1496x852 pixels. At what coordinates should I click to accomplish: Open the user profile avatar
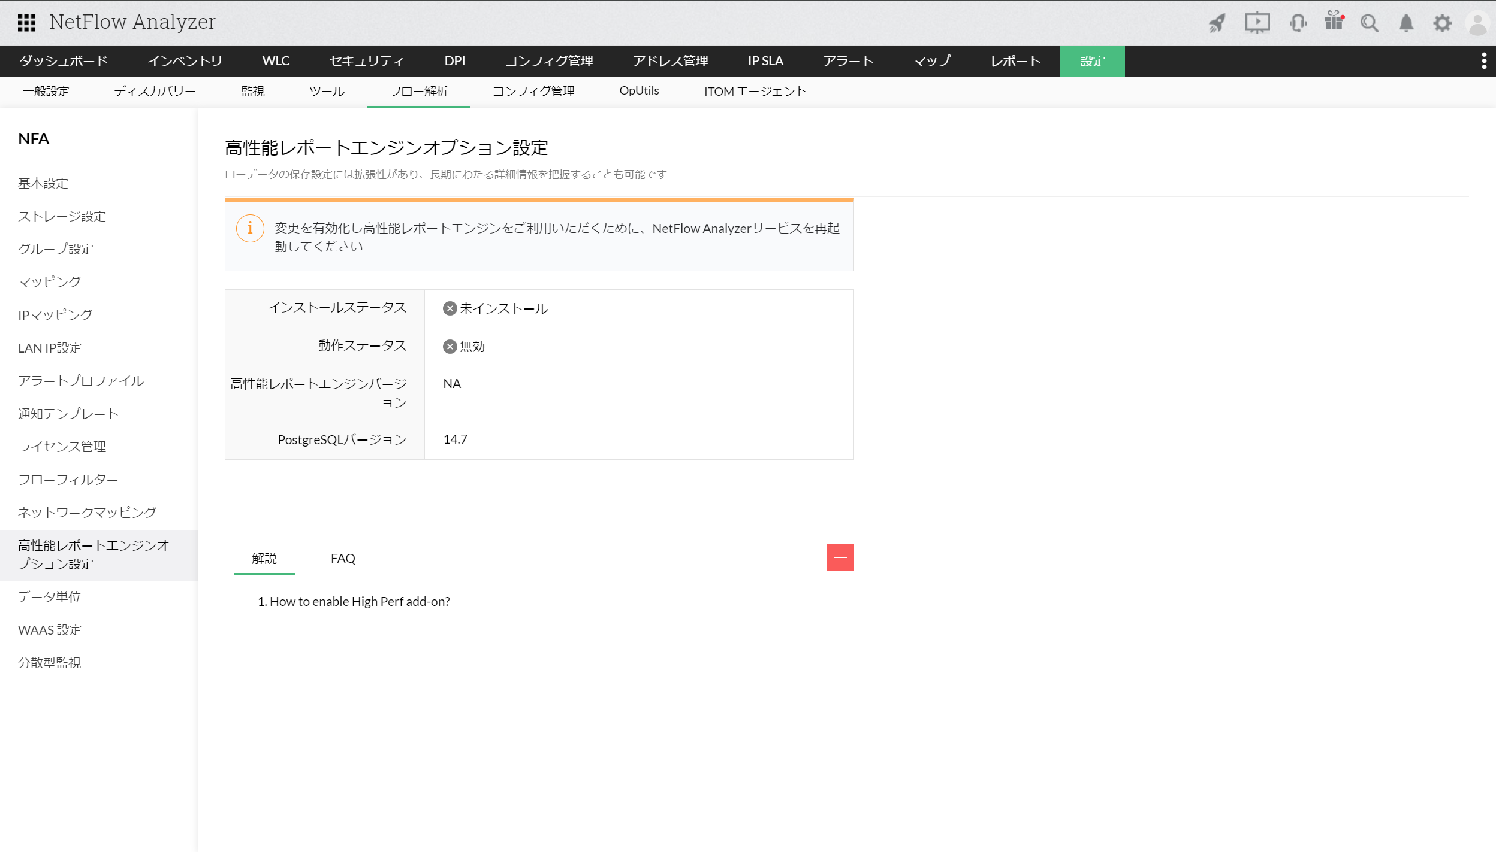1477,23
